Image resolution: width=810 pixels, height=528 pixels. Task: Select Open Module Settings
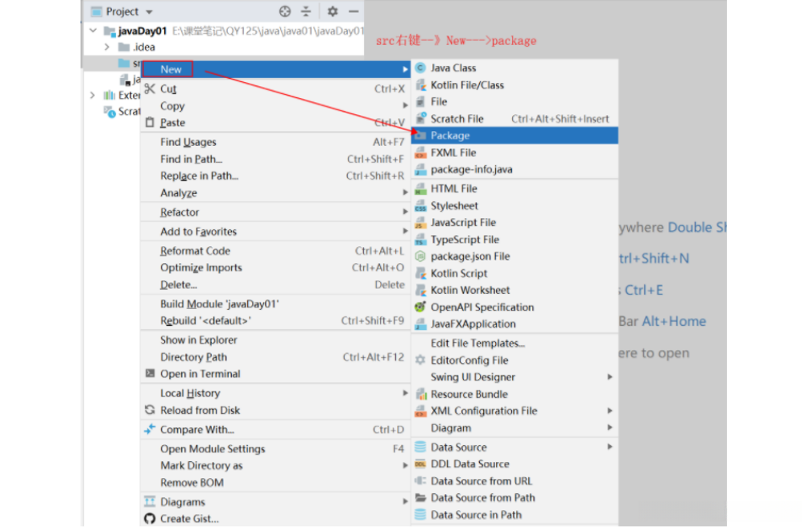(275, 449)
